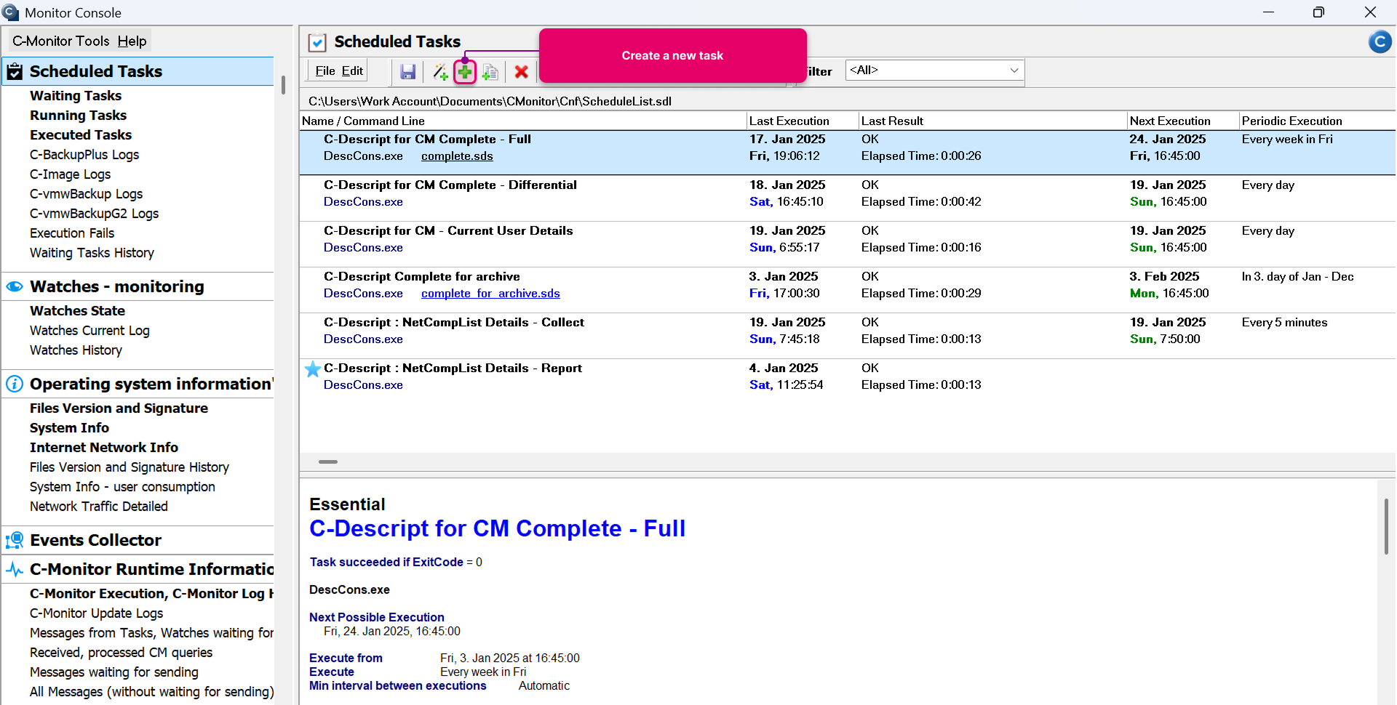Click the checkbox icon beside Scheduled Tasks title
This screenshot has height=705, width=1397.
tap(317, 42)
